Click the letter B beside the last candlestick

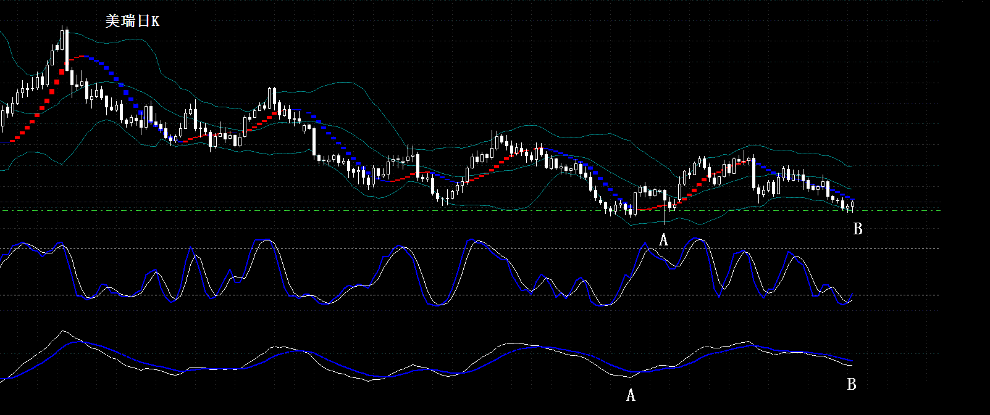pos(857,229)
